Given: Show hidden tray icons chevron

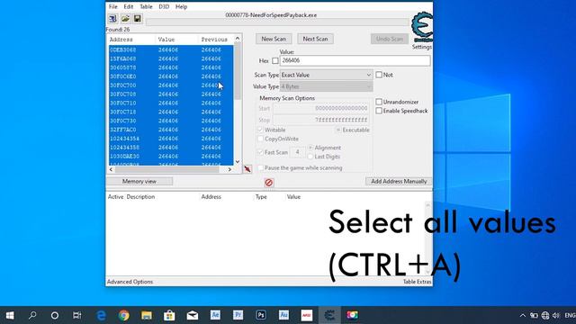Looking at the screenshot, I should tap(522, 316).
